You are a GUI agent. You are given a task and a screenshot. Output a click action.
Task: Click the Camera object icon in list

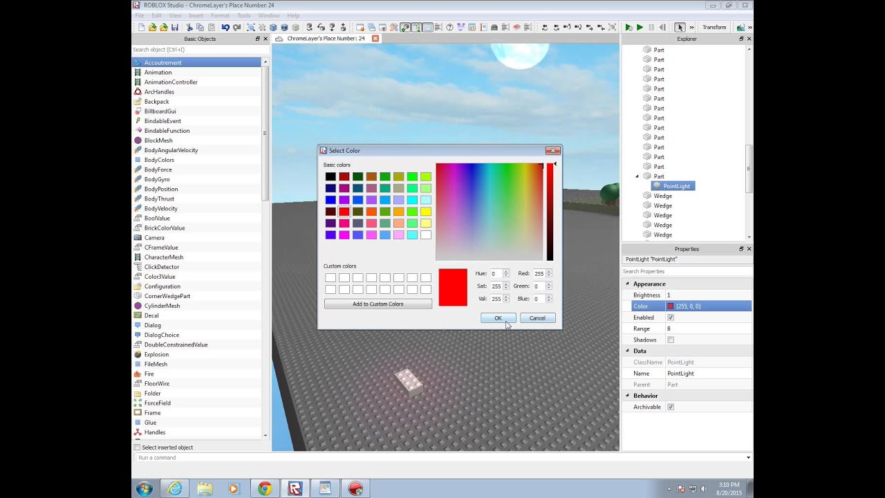(138, 237)
